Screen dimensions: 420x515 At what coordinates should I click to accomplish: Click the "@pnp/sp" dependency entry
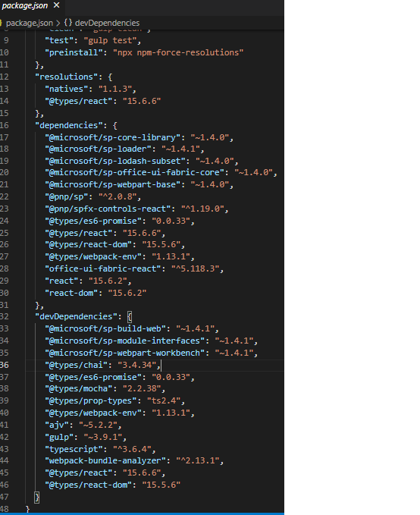93,196
